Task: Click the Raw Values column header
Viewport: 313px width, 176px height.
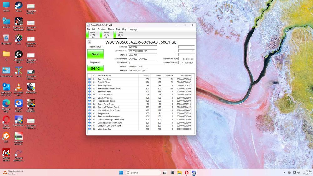Action: pyautogui.click(x=183, y=76)
